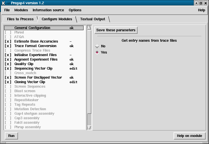Select the Yes radio button
Image resolution: width=209 pixels, height=144 pixels.
click(x=97, y=52)
